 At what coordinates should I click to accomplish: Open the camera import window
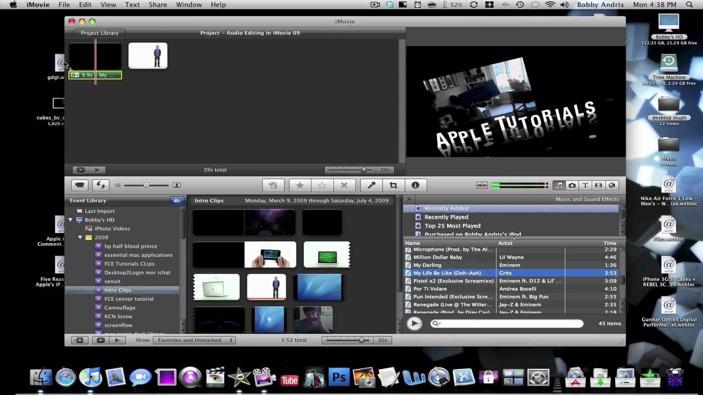pos(80,185)
